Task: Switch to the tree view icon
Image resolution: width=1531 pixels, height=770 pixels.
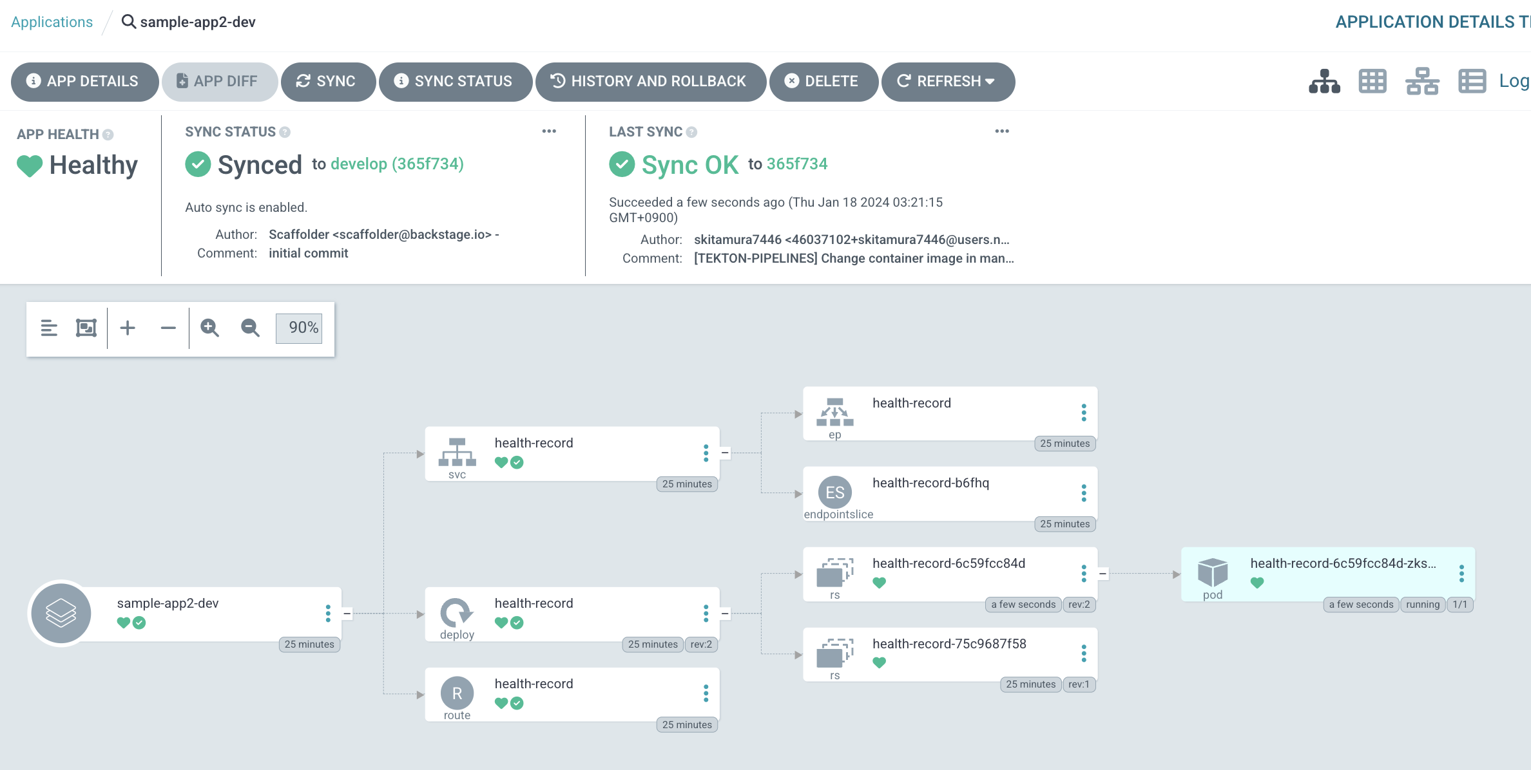Action: coord(1324,82)
